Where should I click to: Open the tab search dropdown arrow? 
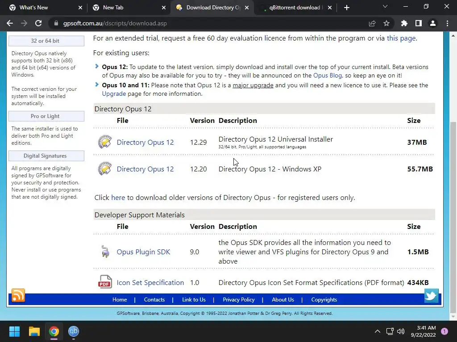click(x=385, y=6)
